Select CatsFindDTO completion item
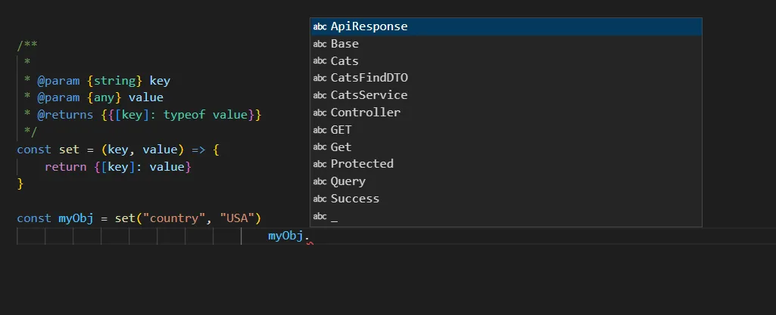 tap(369, 78)
